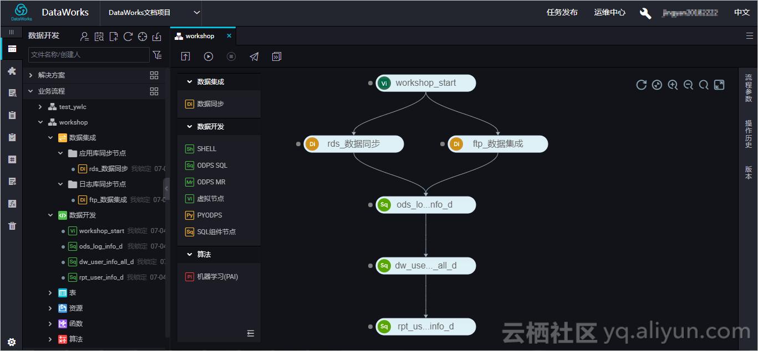This screenshot has height=351, width=758.
Task: Click the refresh icon in 数据开发 toolbar
Action: (127, 36)
